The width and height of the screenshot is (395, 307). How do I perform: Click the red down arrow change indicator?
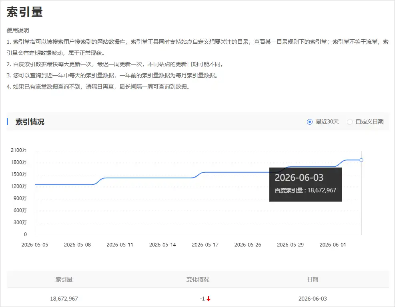click(x=209, y=299)
